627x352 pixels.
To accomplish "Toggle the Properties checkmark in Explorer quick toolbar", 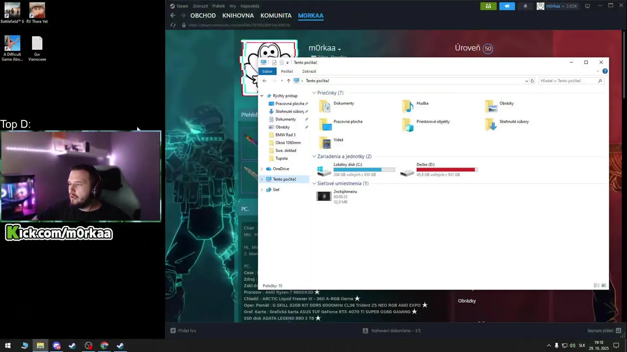I will 274,63.
